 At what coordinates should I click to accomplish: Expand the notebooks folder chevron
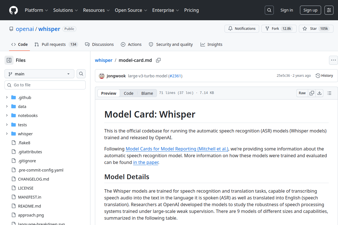pos(7,116)
